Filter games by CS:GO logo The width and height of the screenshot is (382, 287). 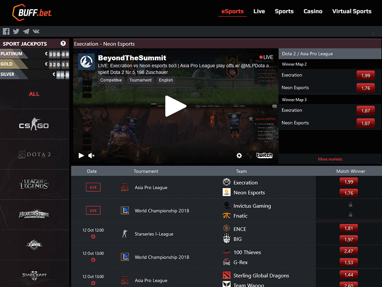[x=34, y=124]
